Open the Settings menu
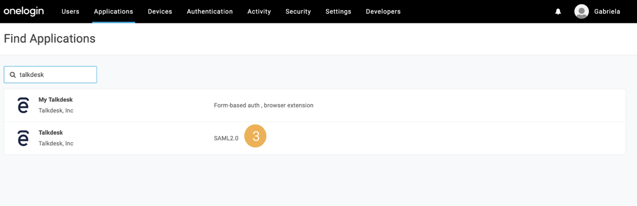 click(338, 12)
